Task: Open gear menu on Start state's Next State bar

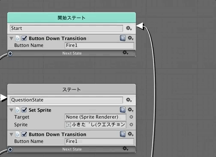Action: pyautogui.click(x=126, y=52)
